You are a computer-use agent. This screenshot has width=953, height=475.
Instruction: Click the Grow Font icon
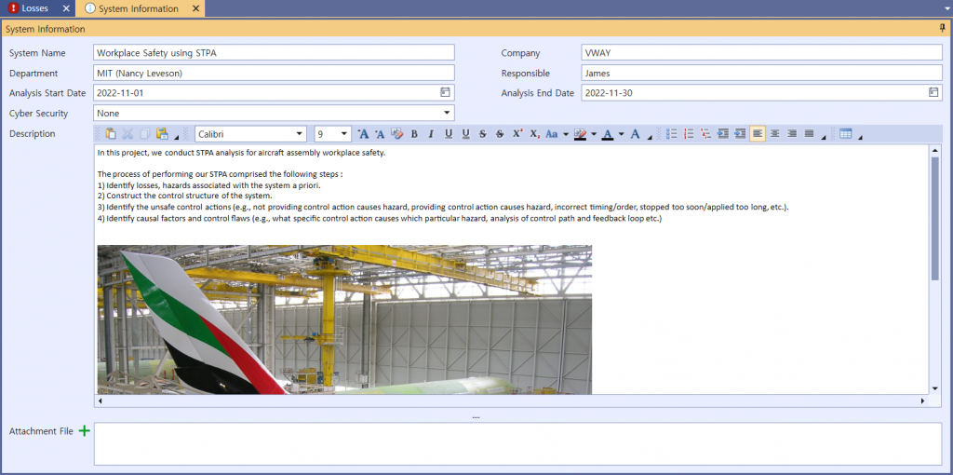point(363,134)
